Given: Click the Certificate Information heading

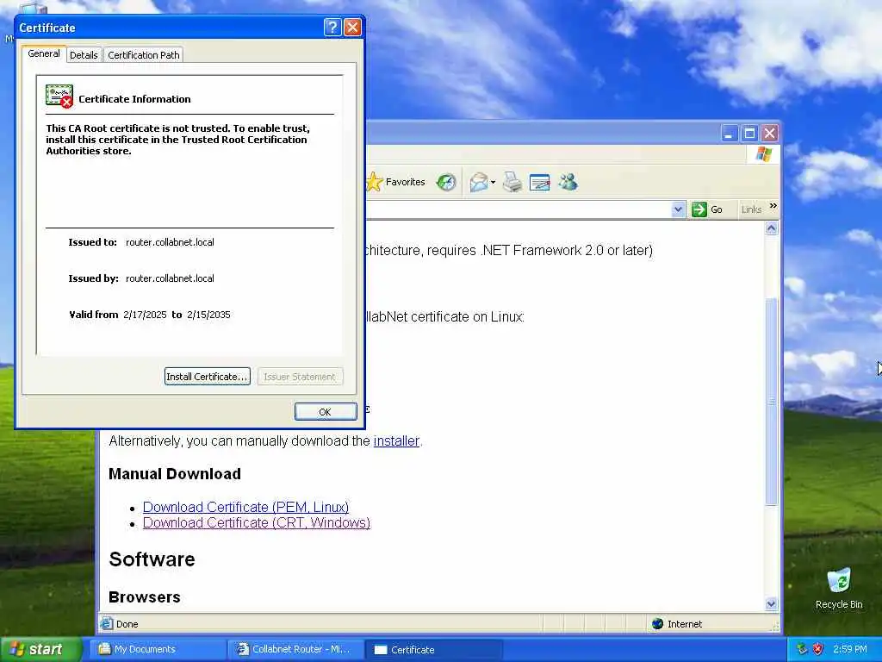Looking at the screenshot, I should (134, 99).
